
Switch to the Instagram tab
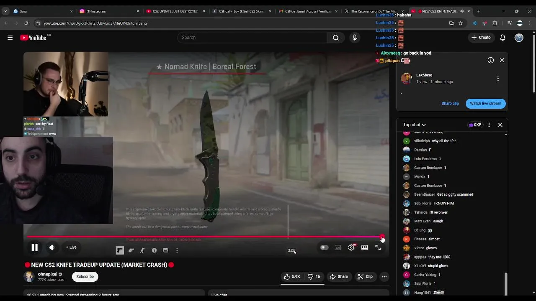(109, 11)
